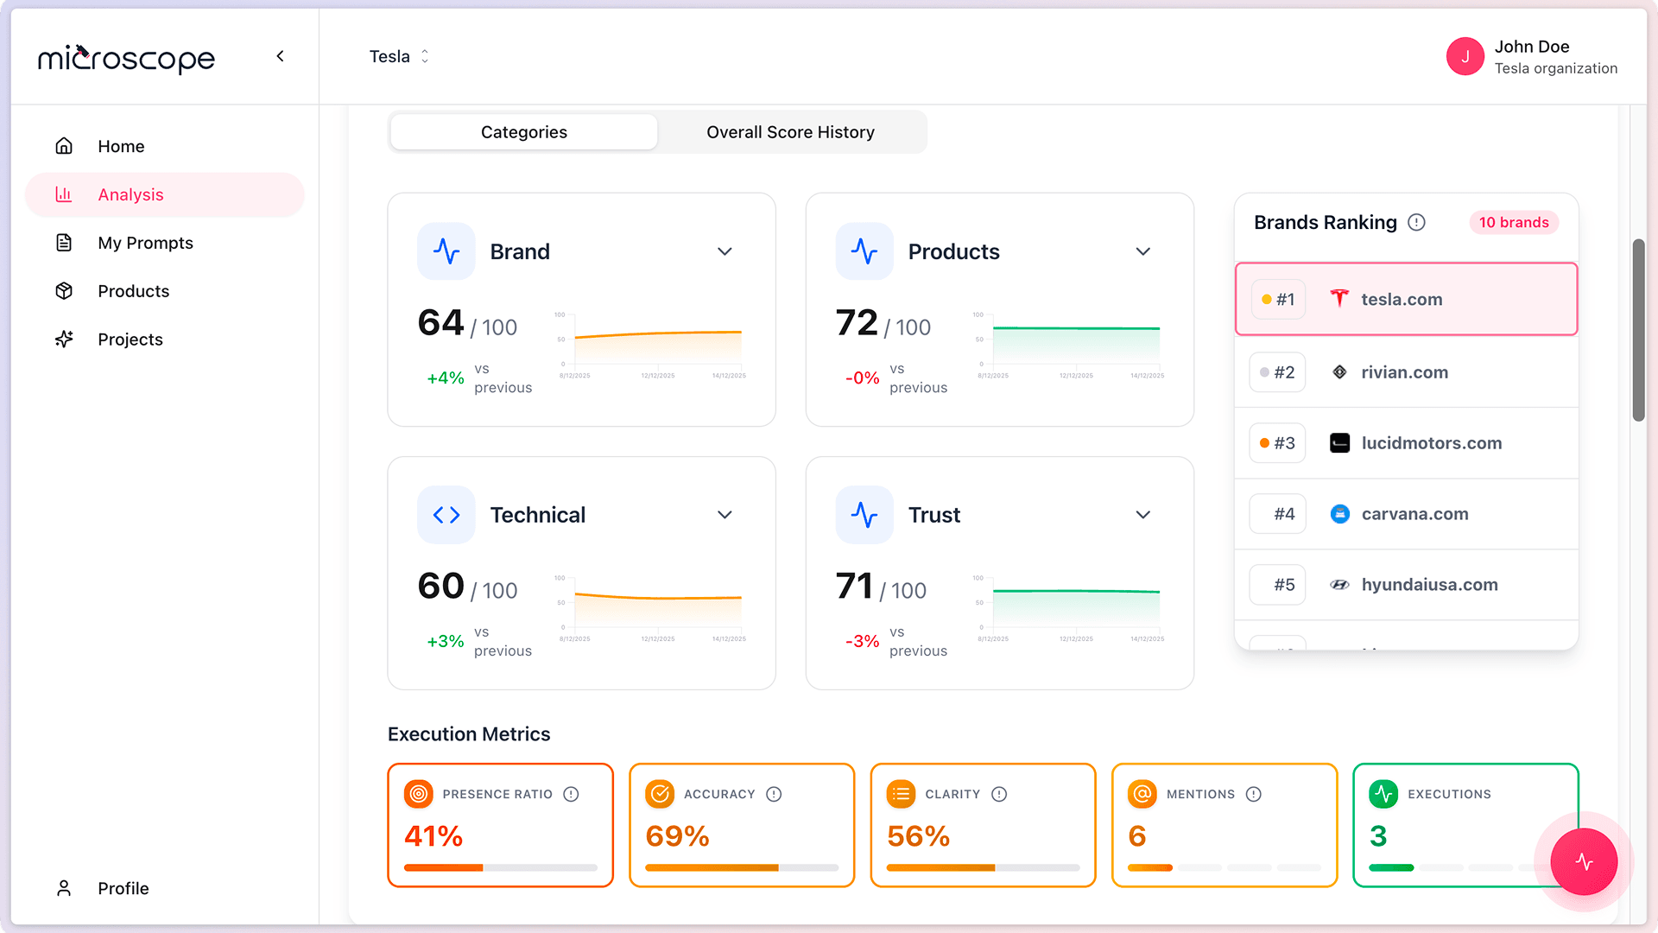Select the Projects sparkle icon

pyautogui.click(x=64, y=339)
